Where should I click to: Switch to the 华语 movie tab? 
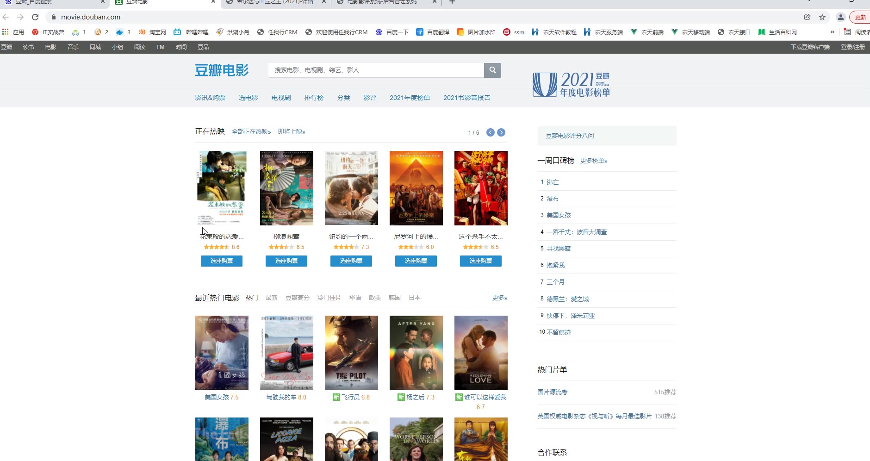[x=355, y=298]
